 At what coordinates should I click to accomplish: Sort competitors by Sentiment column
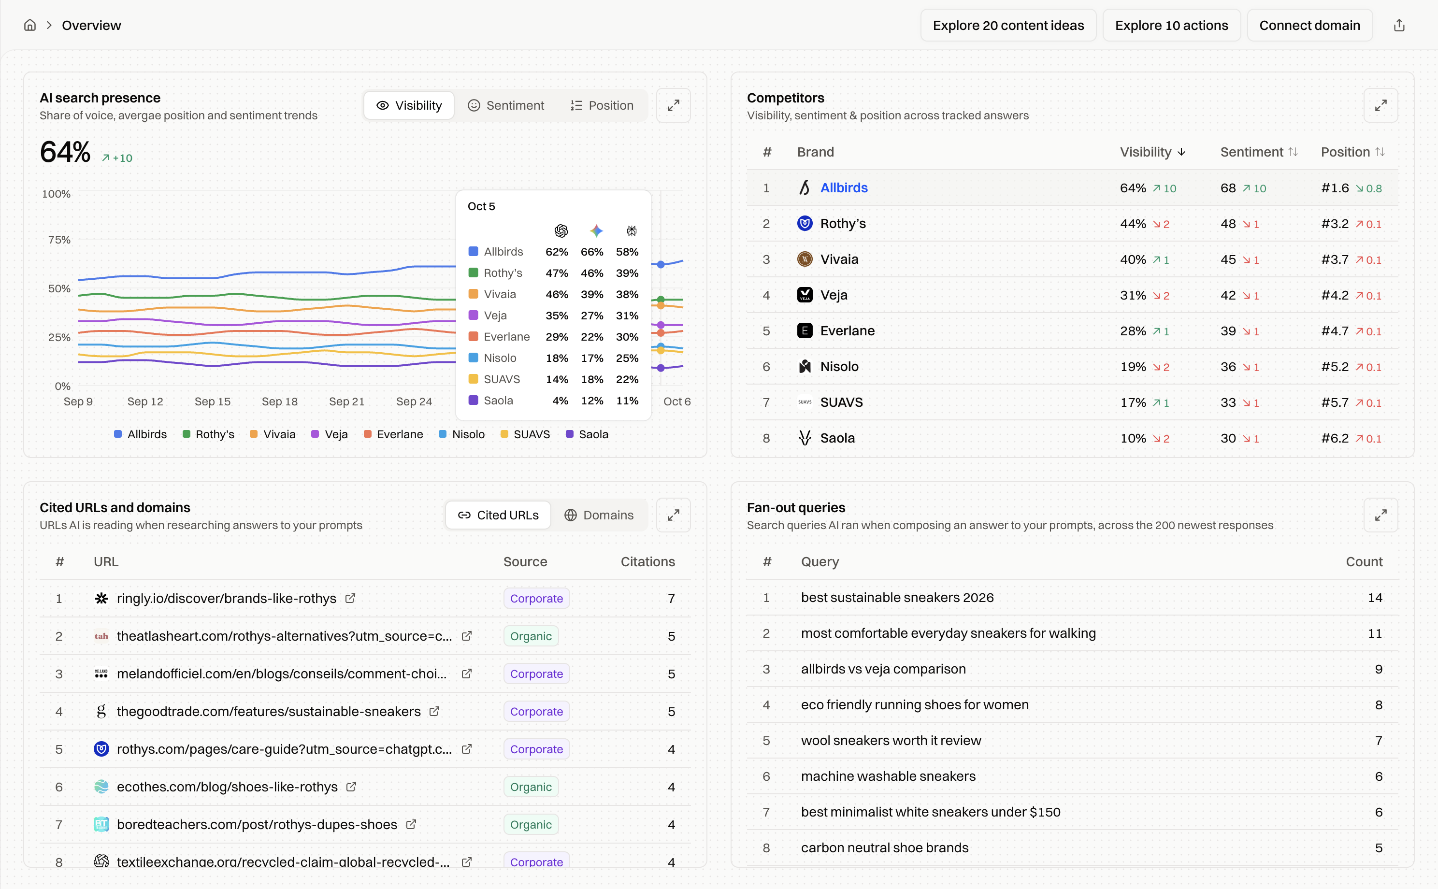click(1259, 152)
